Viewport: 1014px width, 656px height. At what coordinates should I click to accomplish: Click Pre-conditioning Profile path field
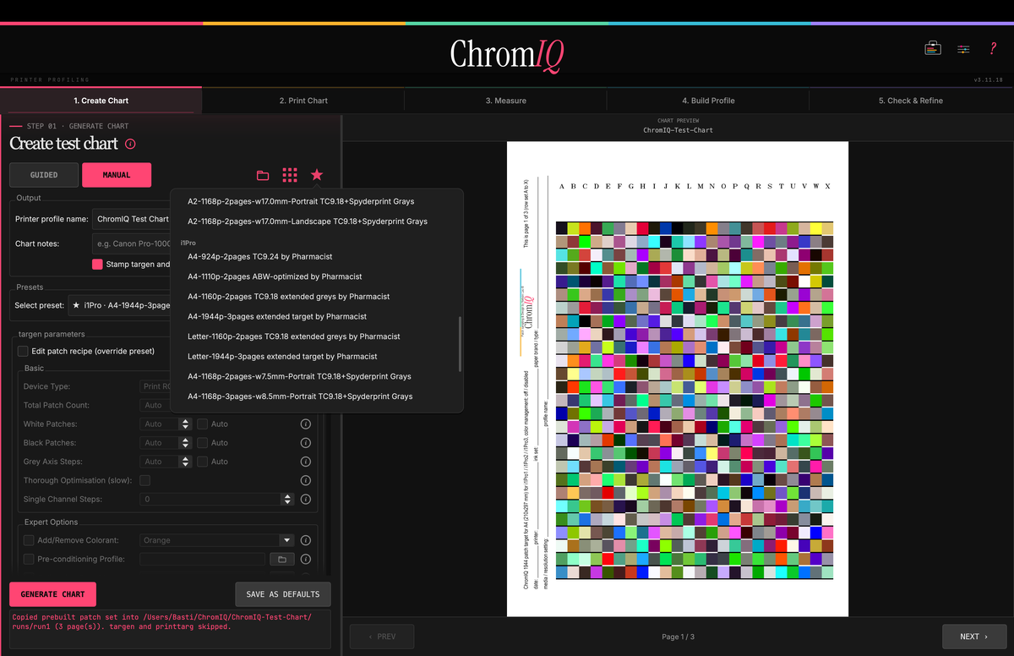coord(203,559)
